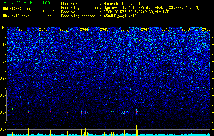Select receiver text ICOM IC-575 53.7492 MHz USB
Screen dimensions: 214x136
point(136,12)
